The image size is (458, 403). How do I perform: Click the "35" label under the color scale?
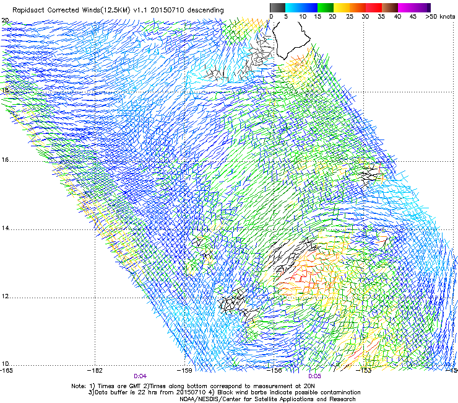pyautogui.click(x=381, y=17)
